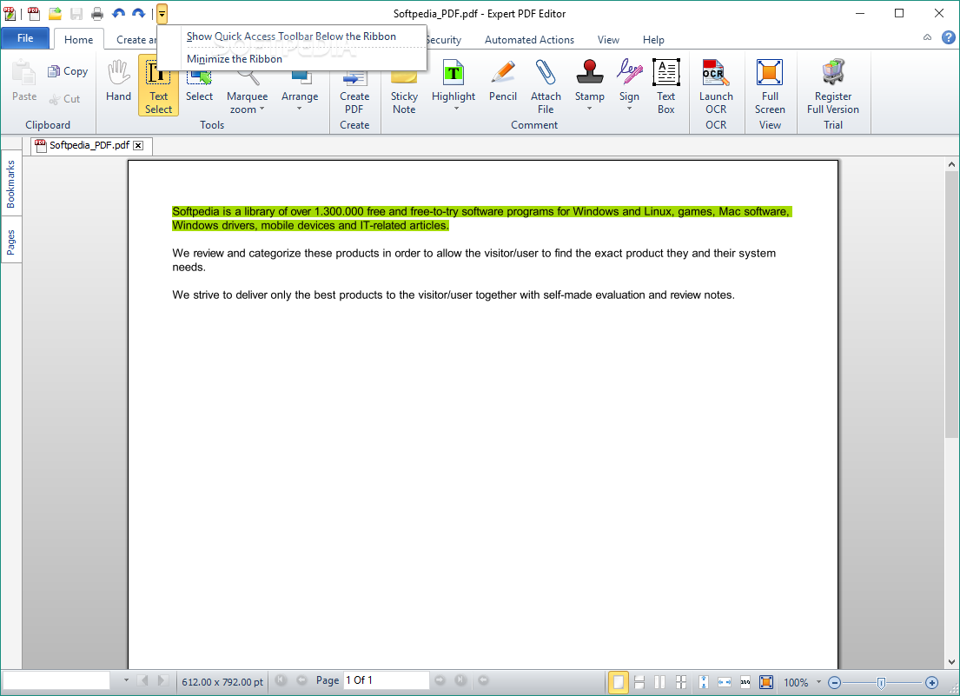
Task: Click the Select tool label
Action: click(x=199, y=96)
